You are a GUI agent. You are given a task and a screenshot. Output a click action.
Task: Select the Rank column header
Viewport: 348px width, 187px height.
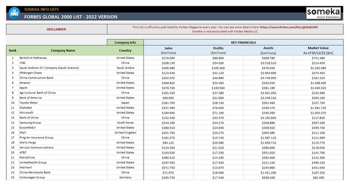[13, 51]
